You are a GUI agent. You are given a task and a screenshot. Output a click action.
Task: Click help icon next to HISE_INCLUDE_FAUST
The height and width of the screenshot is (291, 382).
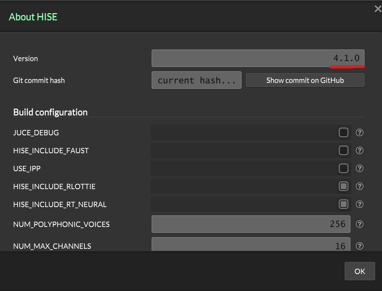pyautogui.click(x=360, y=150)
